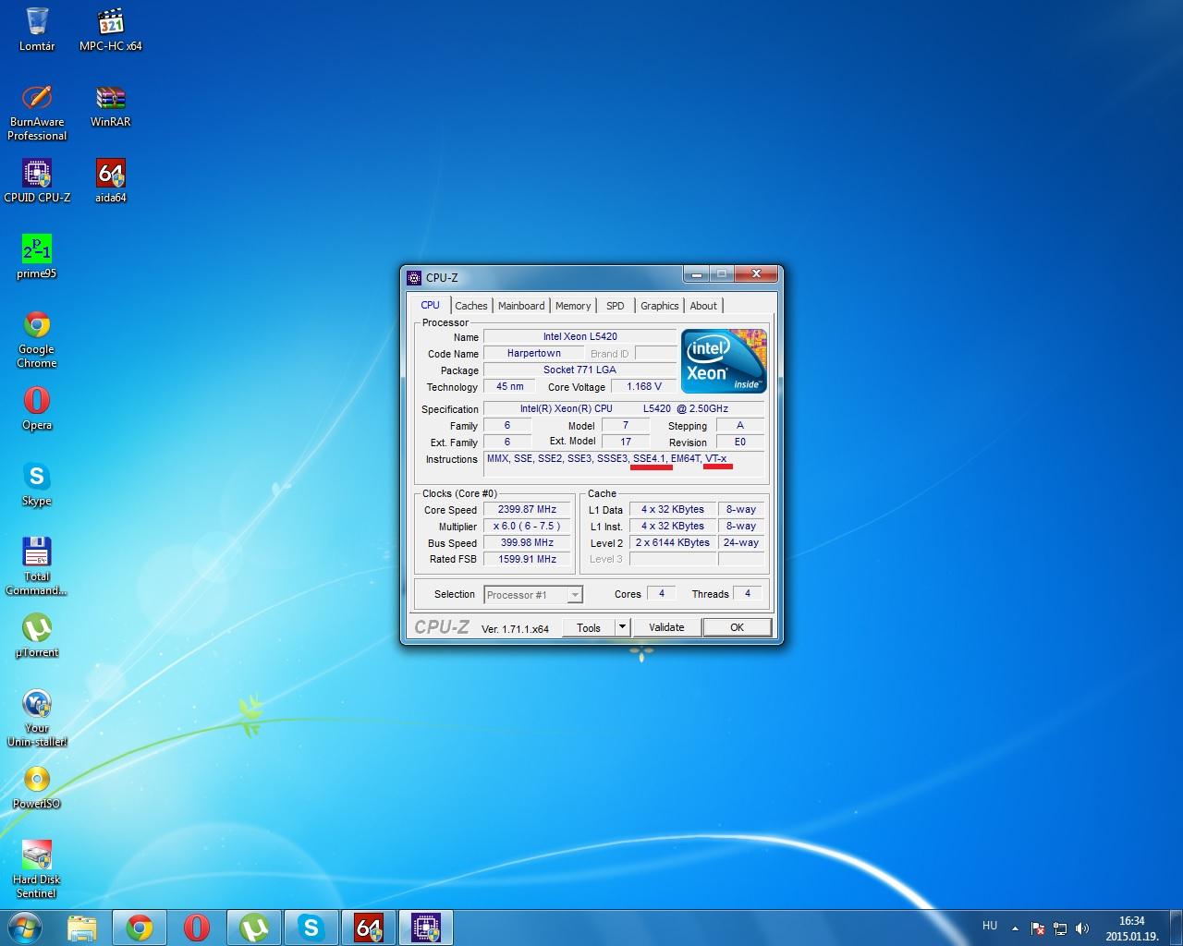Open Google Chrome desktop shortcut

[x=37, y=339]
